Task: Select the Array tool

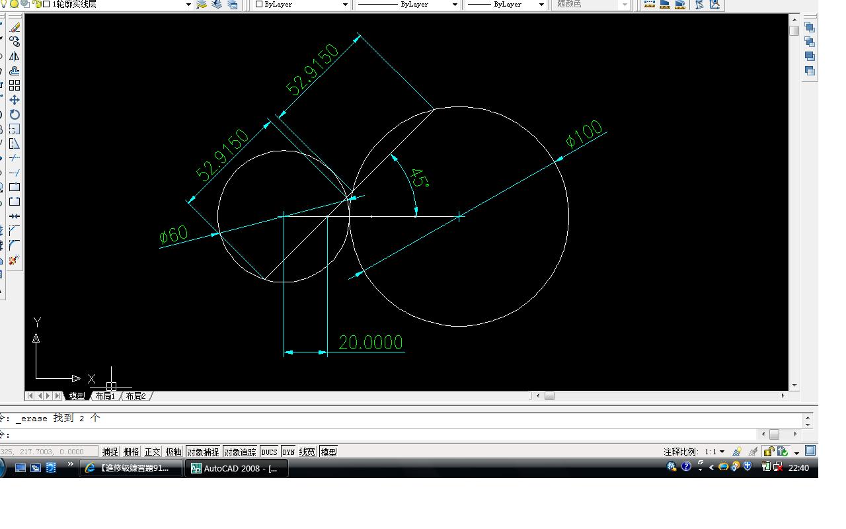Action: [15, 85]
